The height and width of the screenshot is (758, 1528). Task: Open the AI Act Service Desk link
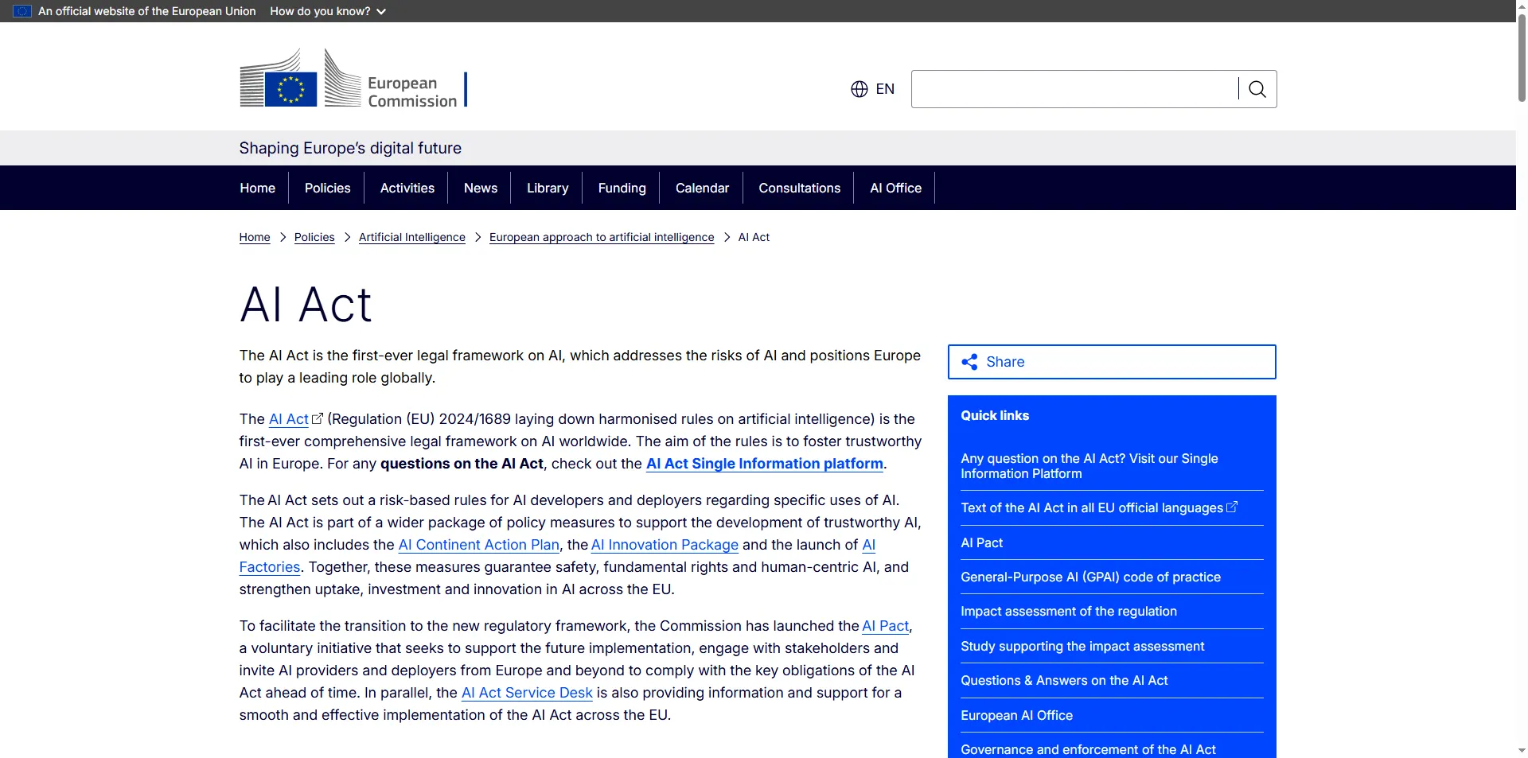527,693
